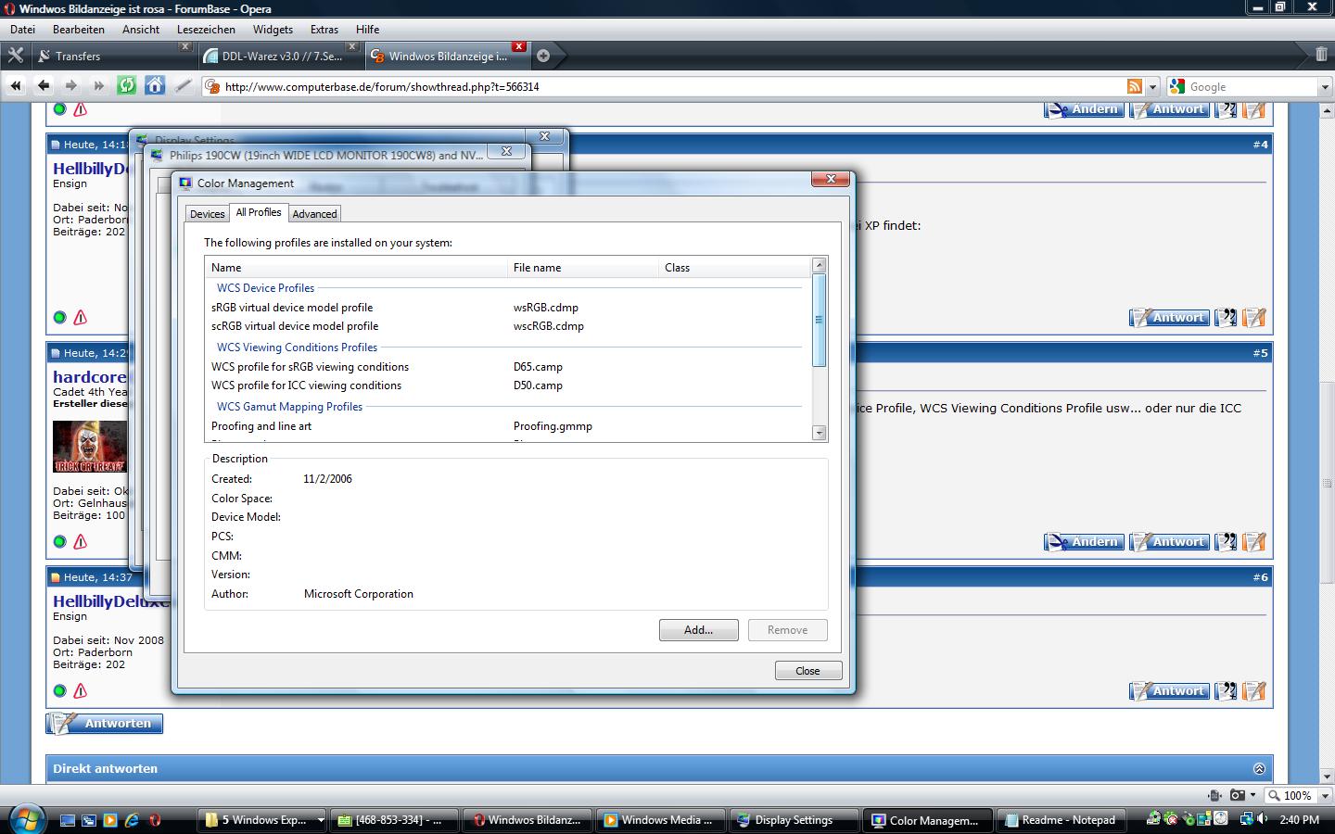Open the Bearbeiten menu
This screenshot has width=1335, height=834.
79,30
